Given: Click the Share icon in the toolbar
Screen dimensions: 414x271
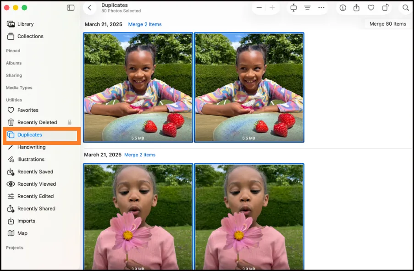Looking at the screenshot, I should (357, 7).
